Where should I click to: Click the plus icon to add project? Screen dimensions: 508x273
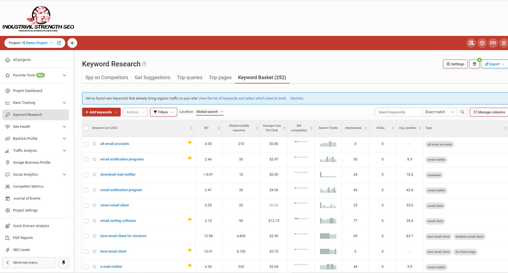click(72, 43)
